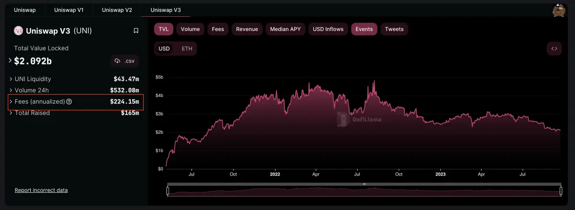Image resolution: width=575 pixels, height=210 pixels.
Task: Switch chart denomination to USD
Action: click(x=164, y=49)
